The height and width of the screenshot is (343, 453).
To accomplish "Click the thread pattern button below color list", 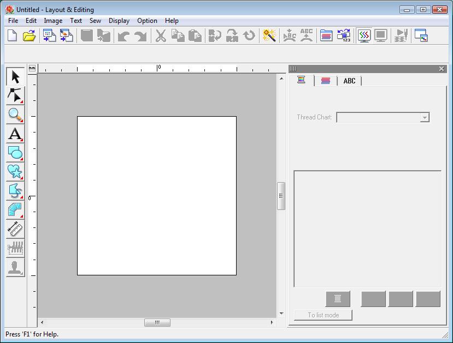I will pos(338,299).
